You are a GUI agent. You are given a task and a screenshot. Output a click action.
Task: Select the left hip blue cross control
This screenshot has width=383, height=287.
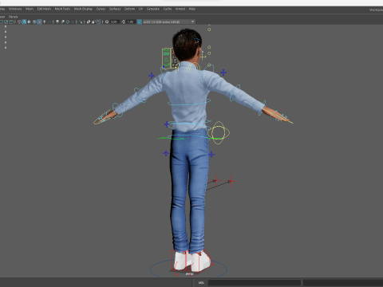(x=166, y=153)
